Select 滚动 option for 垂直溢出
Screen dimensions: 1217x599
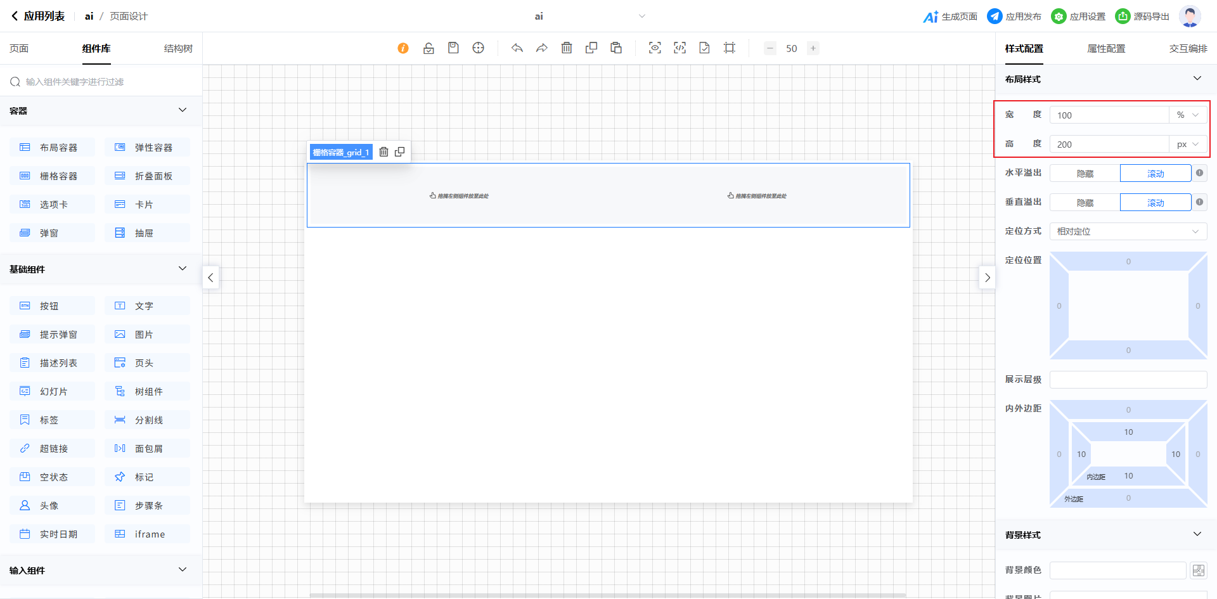coord(1155,203)
